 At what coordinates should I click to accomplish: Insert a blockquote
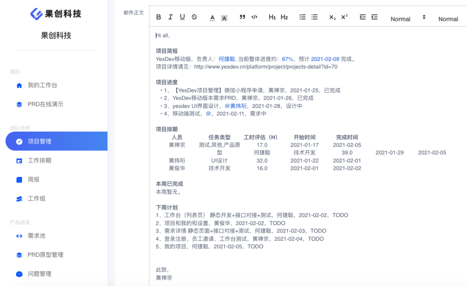tap(242, 17)
